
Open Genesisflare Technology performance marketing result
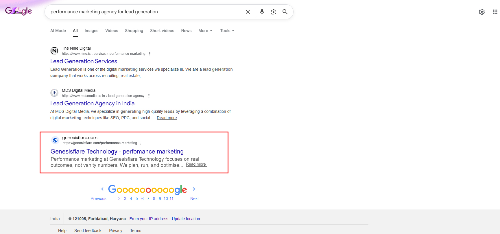(117, 151)
